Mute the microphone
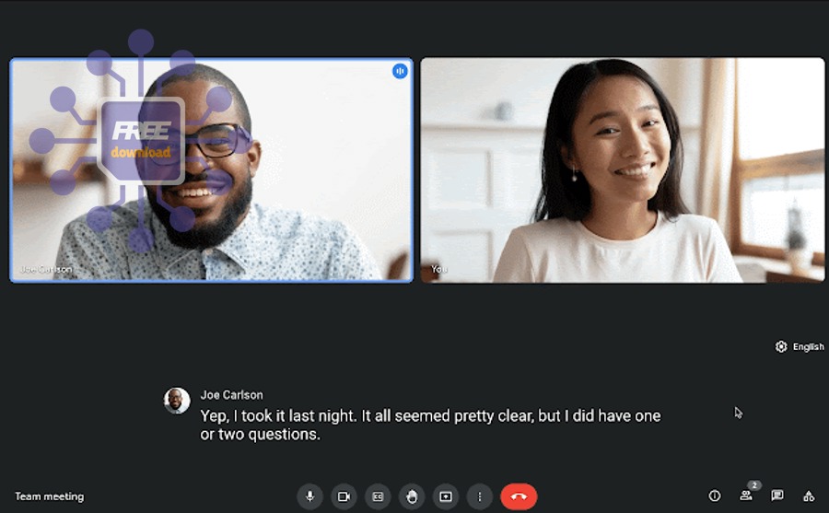Screen dimensions: 829x513 (309, 496)
